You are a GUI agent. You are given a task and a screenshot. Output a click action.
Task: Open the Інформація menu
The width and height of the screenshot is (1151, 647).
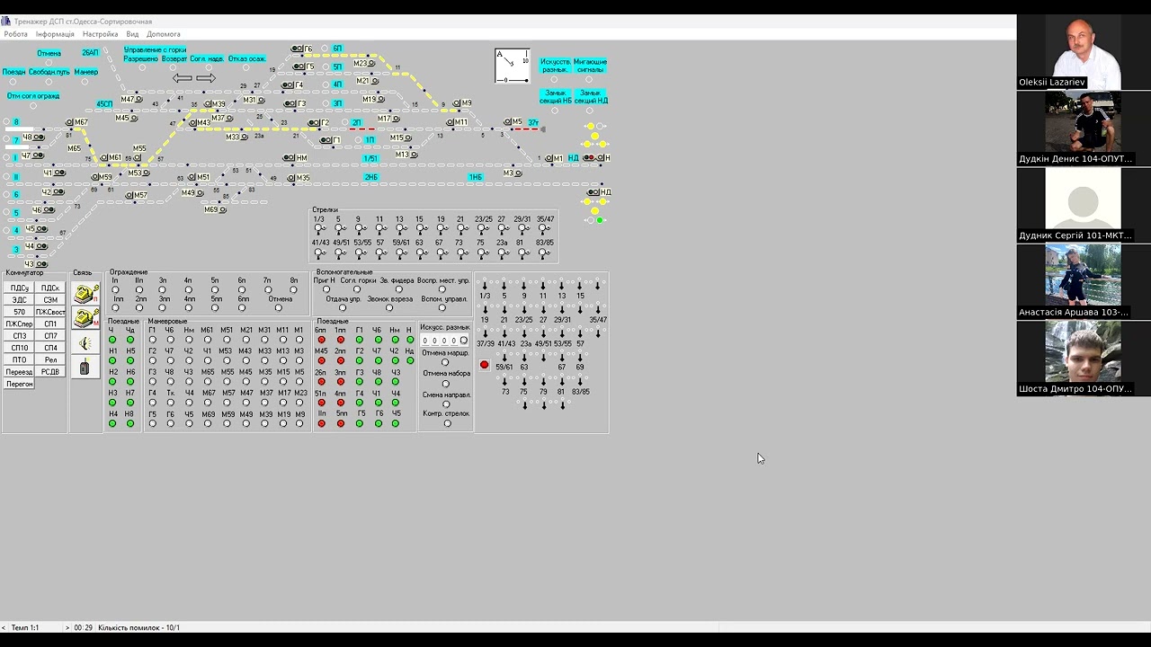coord(55,34)
